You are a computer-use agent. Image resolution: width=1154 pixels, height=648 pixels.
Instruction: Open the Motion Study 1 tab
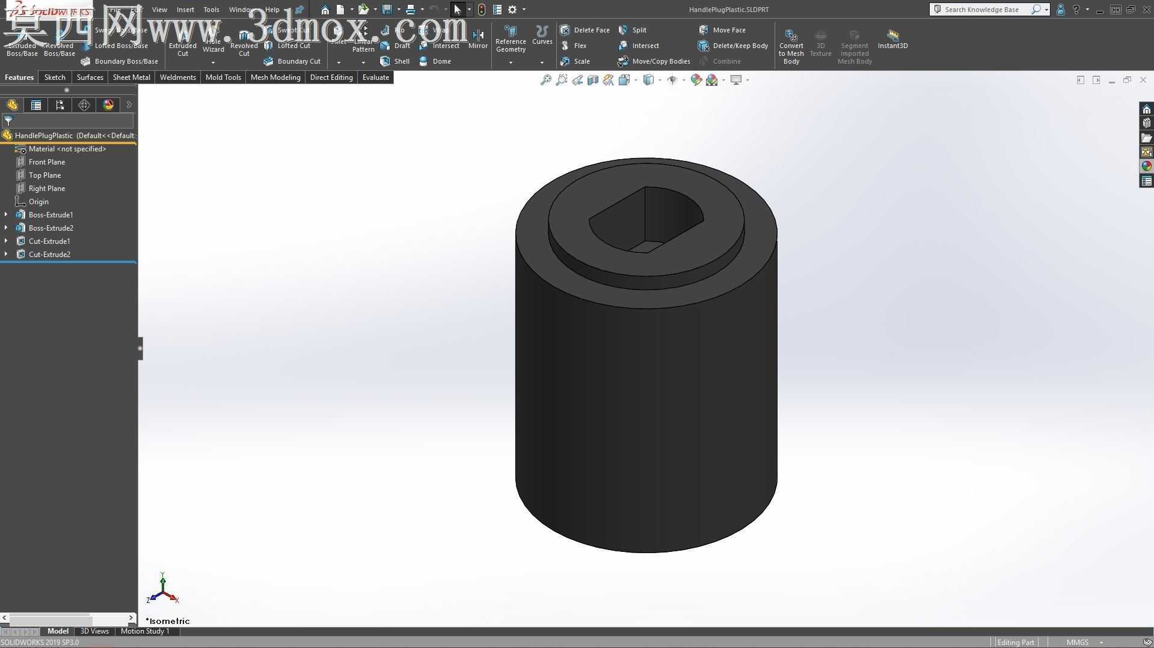click(145, 631)
